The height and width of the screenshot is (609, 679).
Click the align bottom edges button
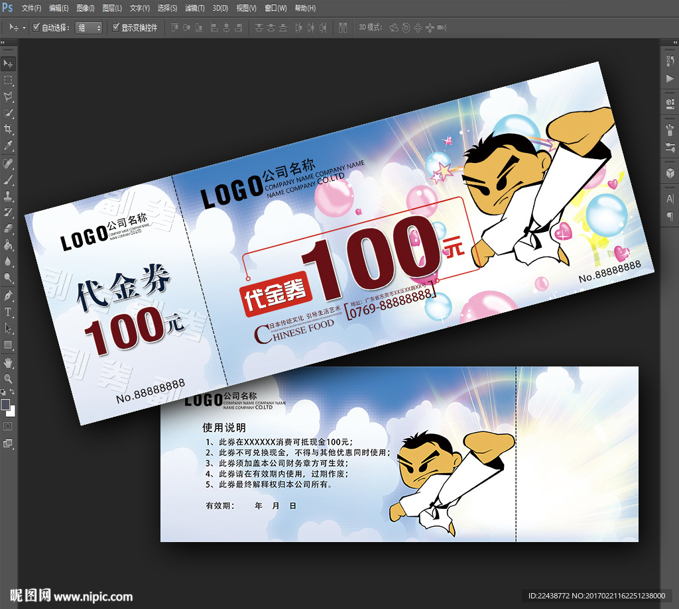coord(199,28)
